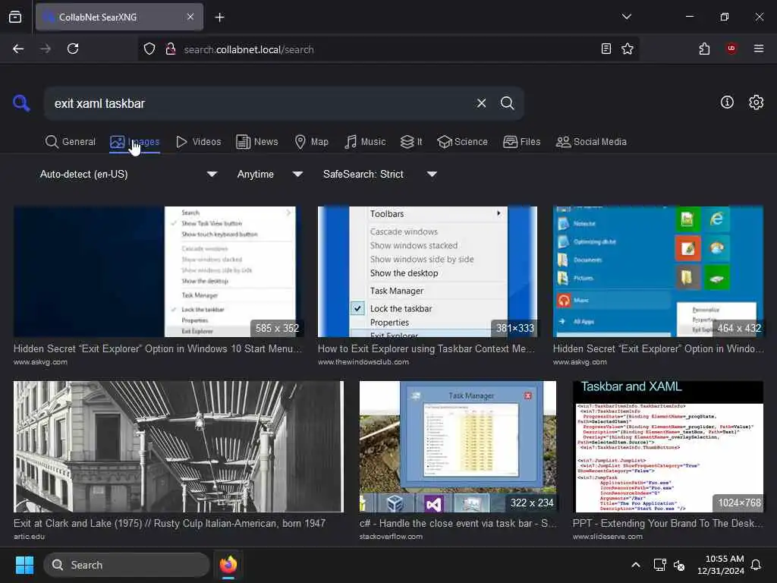The width and height of the screenshot is (777, 583).
Task: Open Taskbar and XAML slide thumbnail
Action: [x=668, y=446]
